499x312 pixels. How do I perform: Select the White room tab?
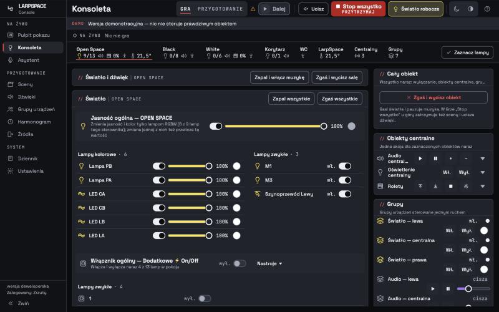point(229,52)
